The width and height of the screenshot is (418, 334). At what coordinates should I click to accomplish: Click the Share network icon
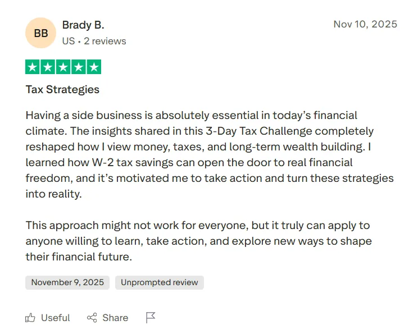(x=92, y=318)
